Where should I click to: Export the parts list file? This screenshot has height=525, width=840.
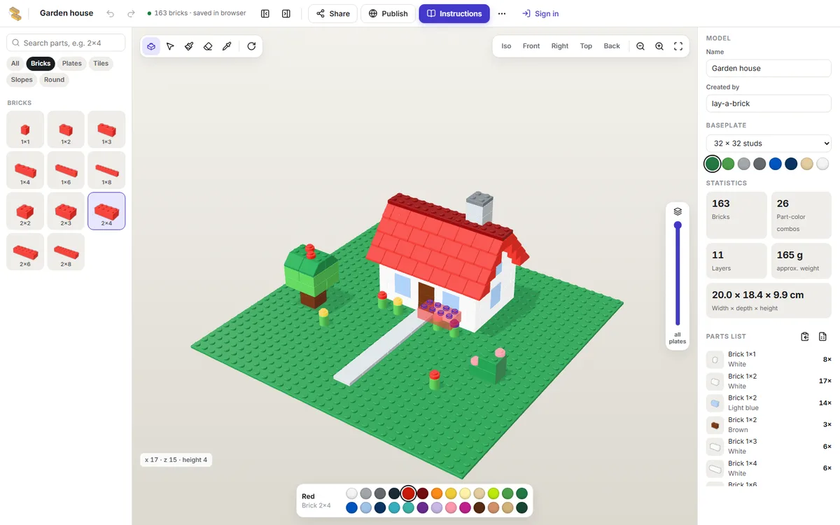click(x=823, y=337)
